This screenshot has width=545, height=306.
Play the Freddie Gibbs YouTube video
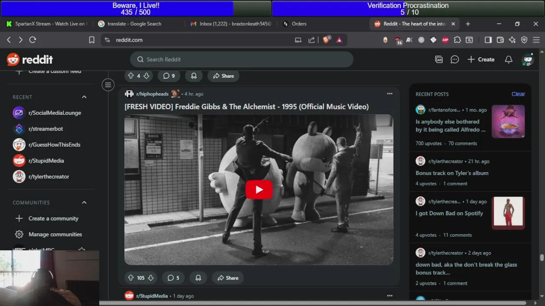pos(259,190)
